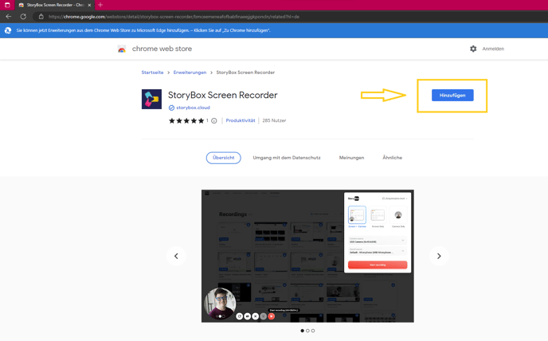Click the tab actions icon at top left
The height and width of the screenshot is (341, 548).
point(7,5)
